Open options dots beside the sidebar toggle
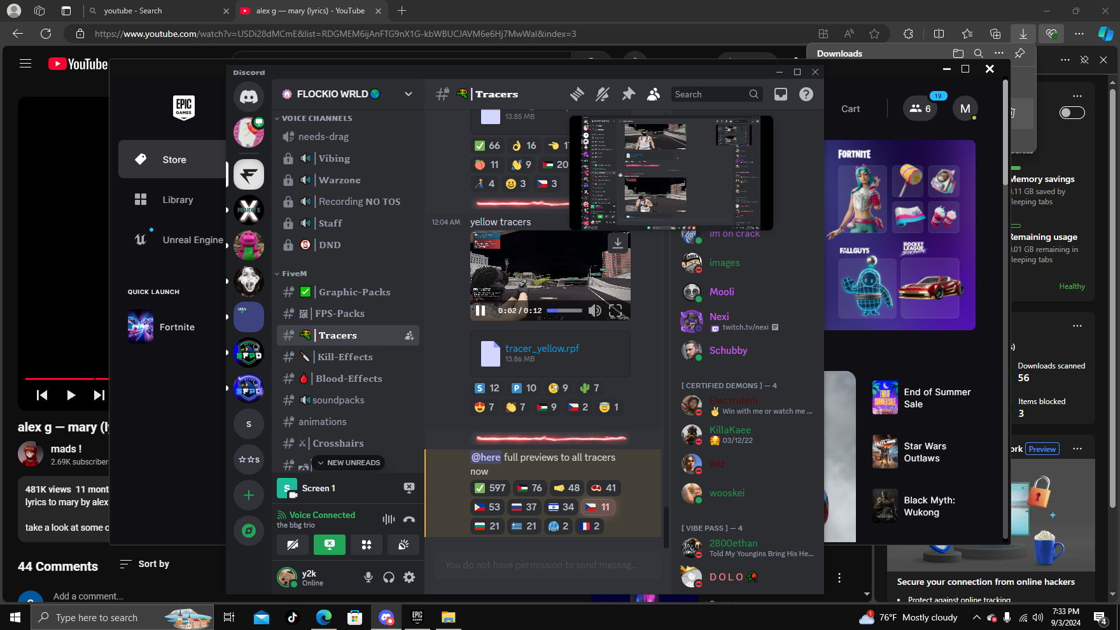 (x=1077, y=96)
